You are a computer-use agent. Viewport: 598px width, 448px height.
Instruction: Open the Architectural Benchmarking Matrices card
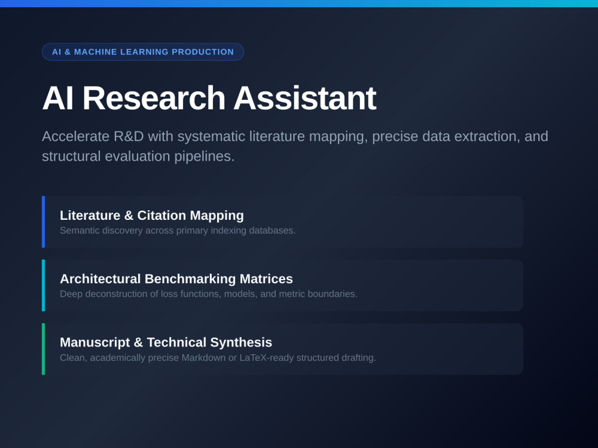(282, 286)
